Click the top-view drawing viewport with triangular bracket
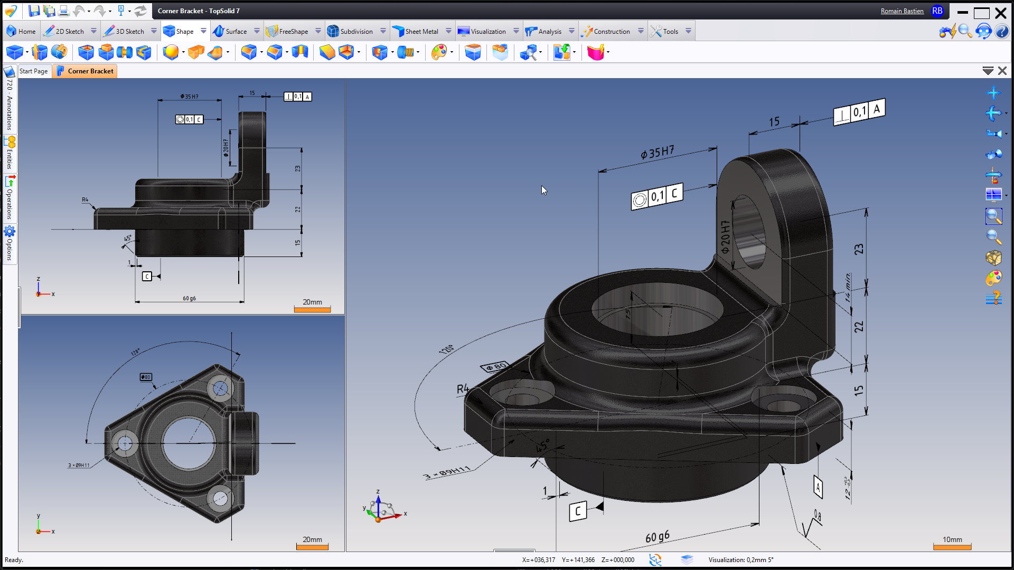The height and width of the screenshot is (570, 1014). (182, 434)
